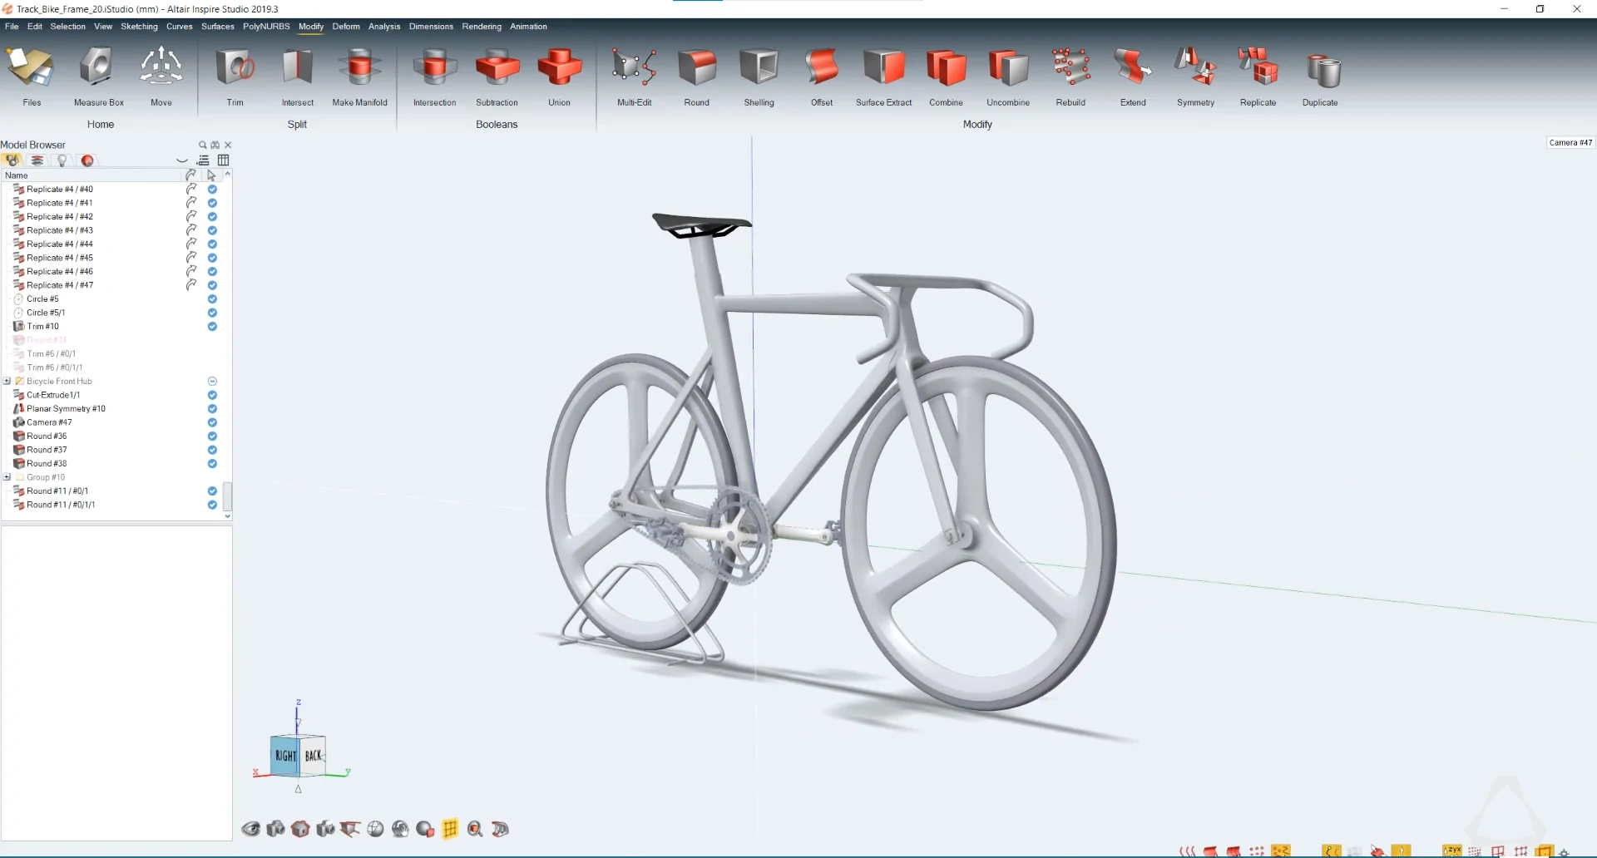The width and height of the screenshot is (1597, 858).
Task: Toggle visibility state of Bicycle Front Hub
Action: (x=212, y=381)
